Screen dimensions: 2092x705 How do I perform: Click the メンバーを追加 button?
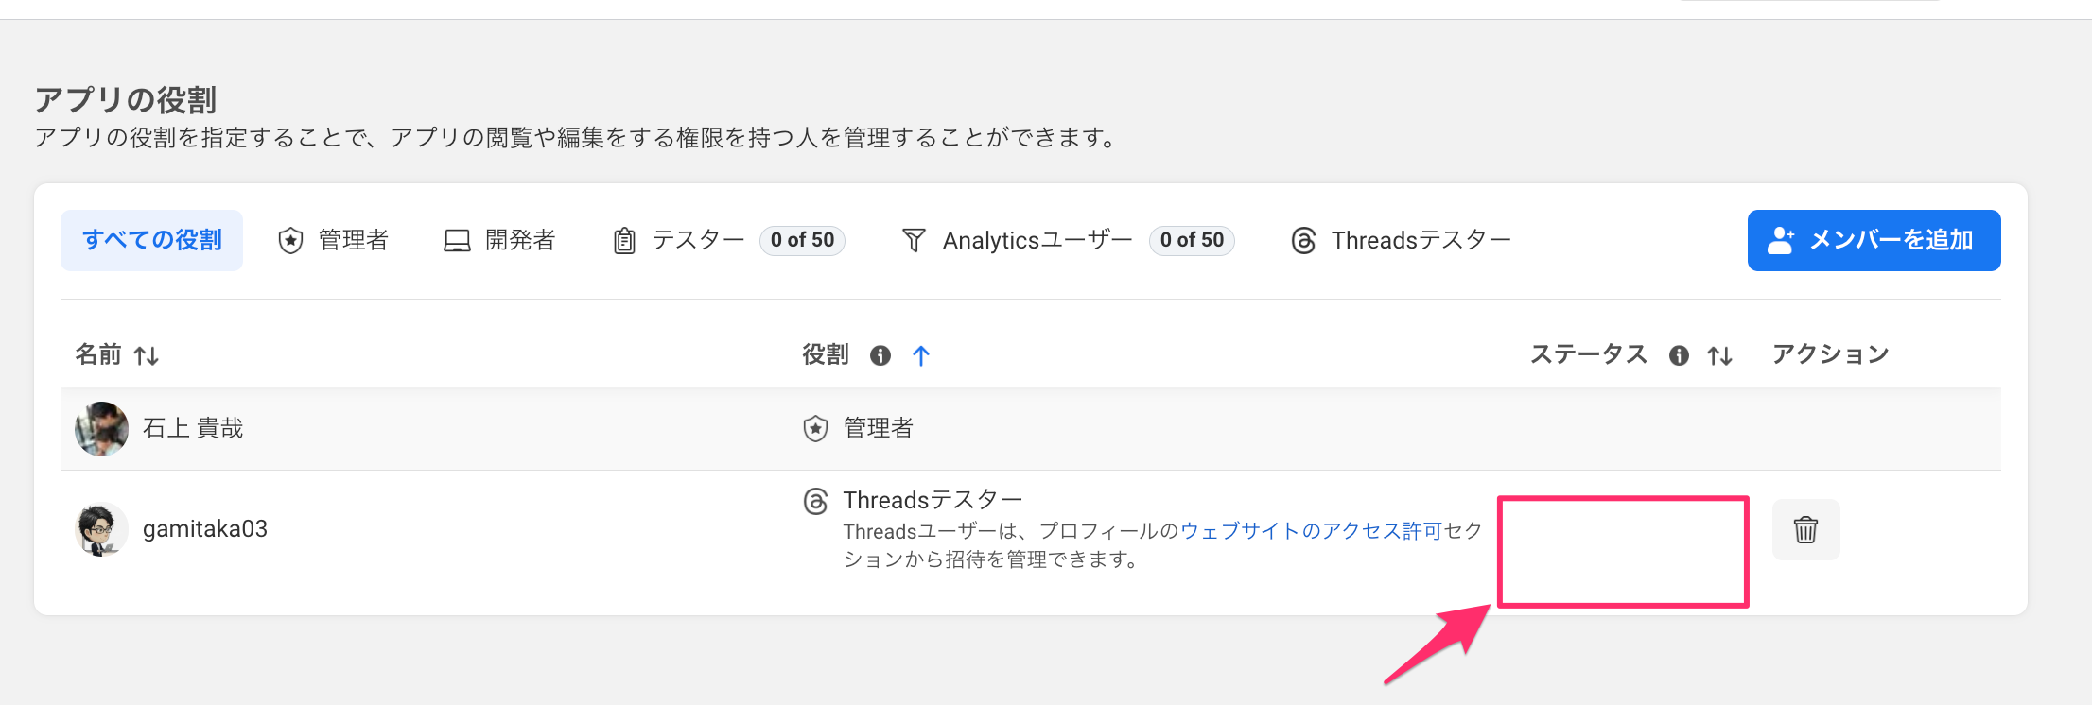point(1874,240)
